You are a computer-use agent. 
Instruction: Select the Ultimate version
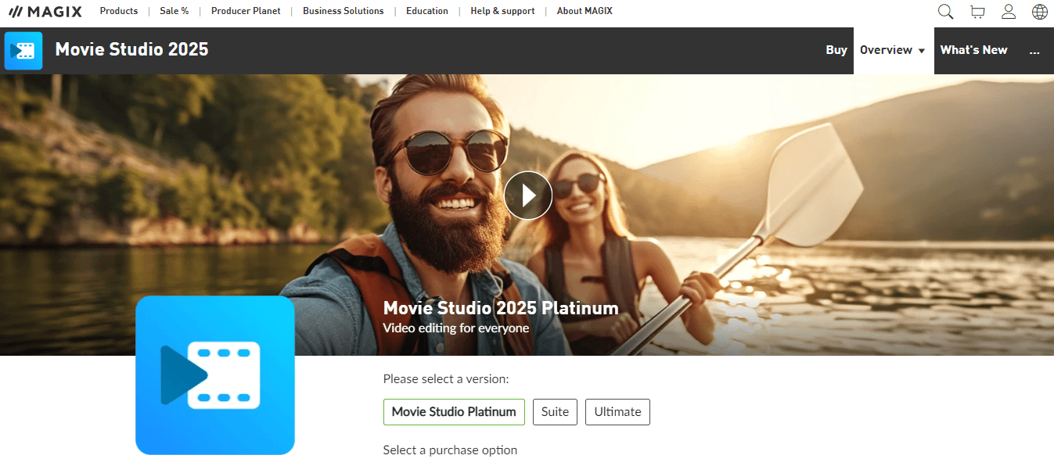coord(617,412)
